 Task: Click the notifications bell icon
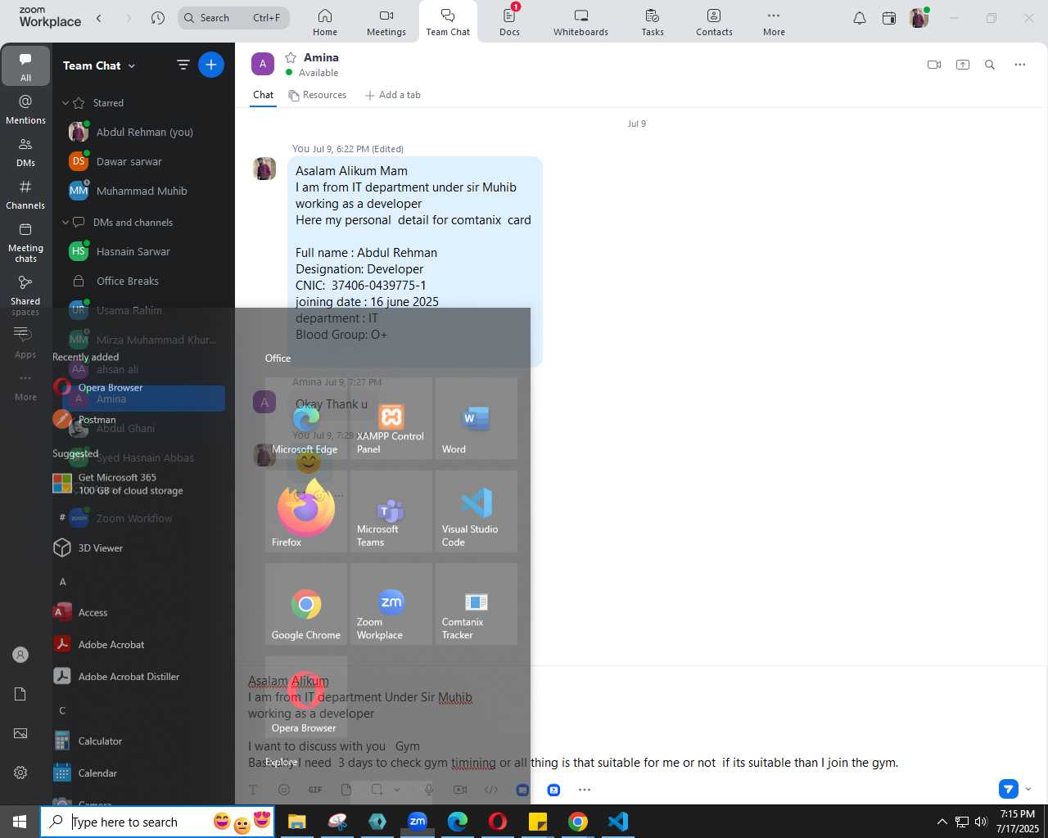(x=860, y=18)
